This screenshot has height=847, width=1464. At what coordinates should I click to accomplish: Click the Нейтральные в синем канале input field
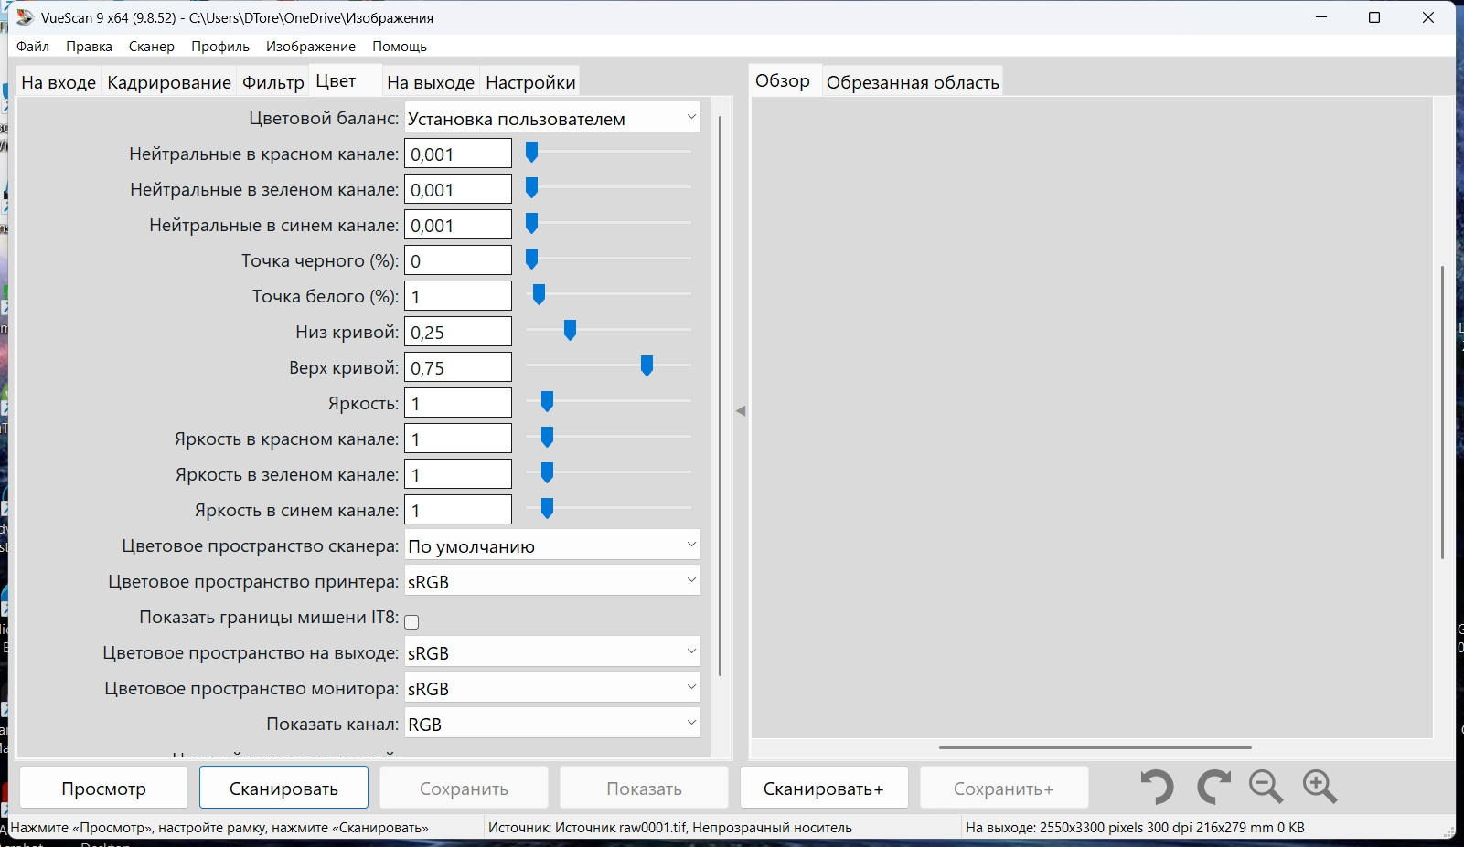point(458,225)
